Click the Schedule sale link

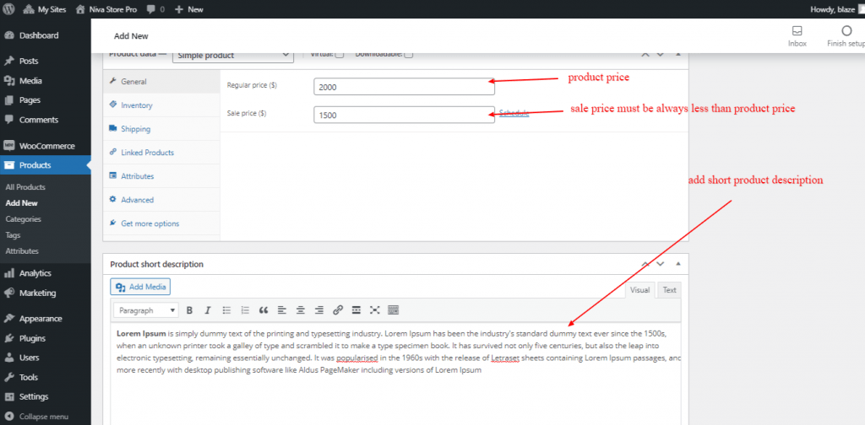click(514, 113)
